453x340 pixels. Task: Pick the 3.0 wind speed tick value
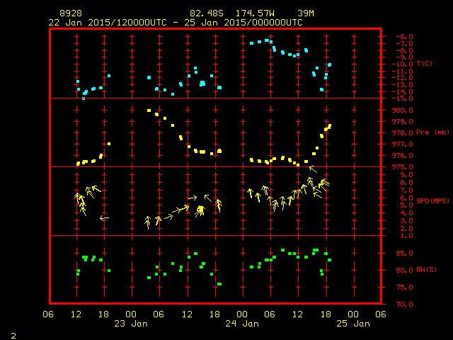[406, 220]
